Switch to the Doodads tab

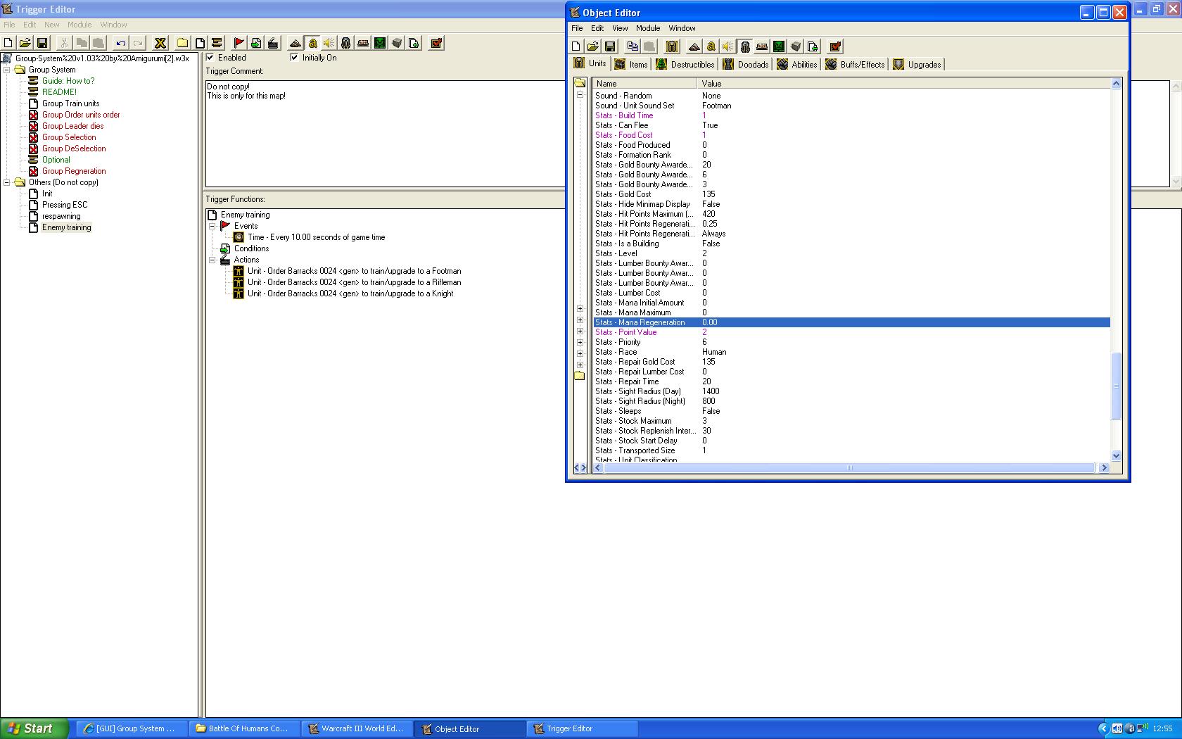tap(746, 64)
